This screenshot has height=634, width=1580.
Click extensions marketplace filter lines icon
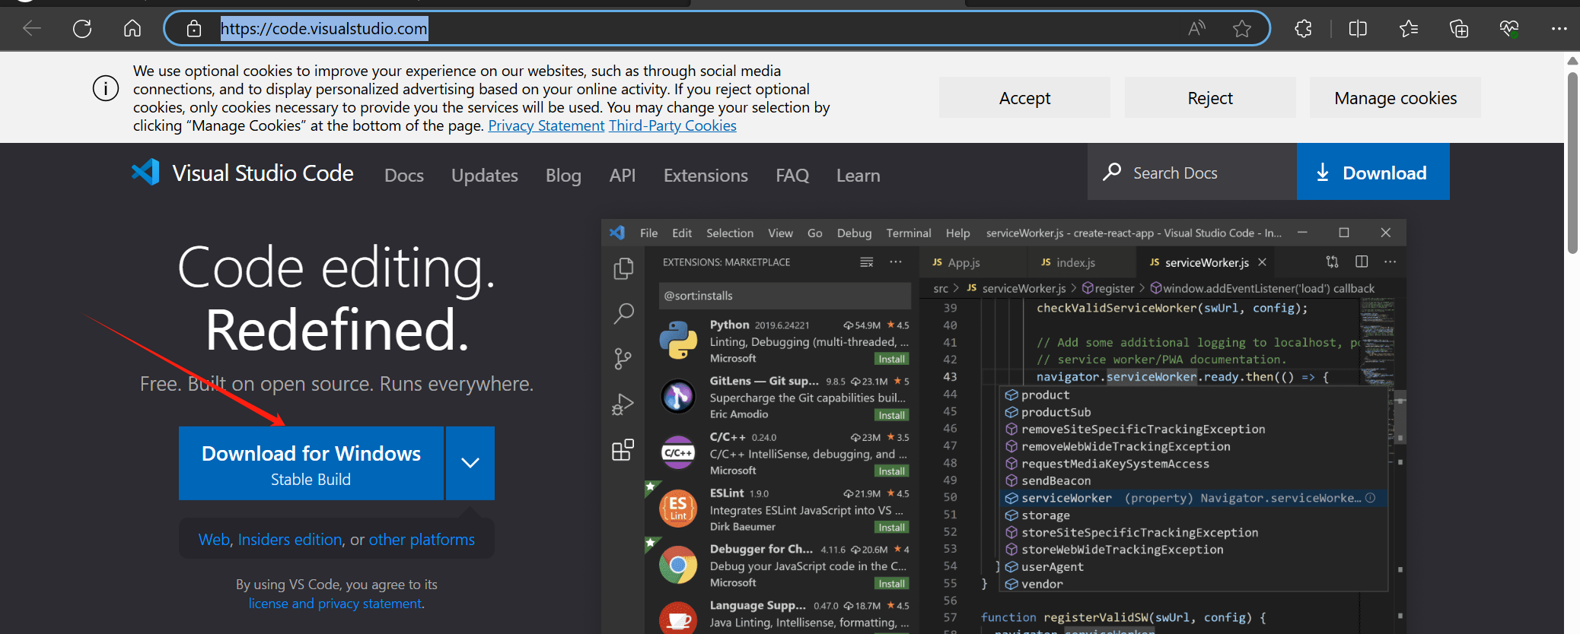(866, 262)
